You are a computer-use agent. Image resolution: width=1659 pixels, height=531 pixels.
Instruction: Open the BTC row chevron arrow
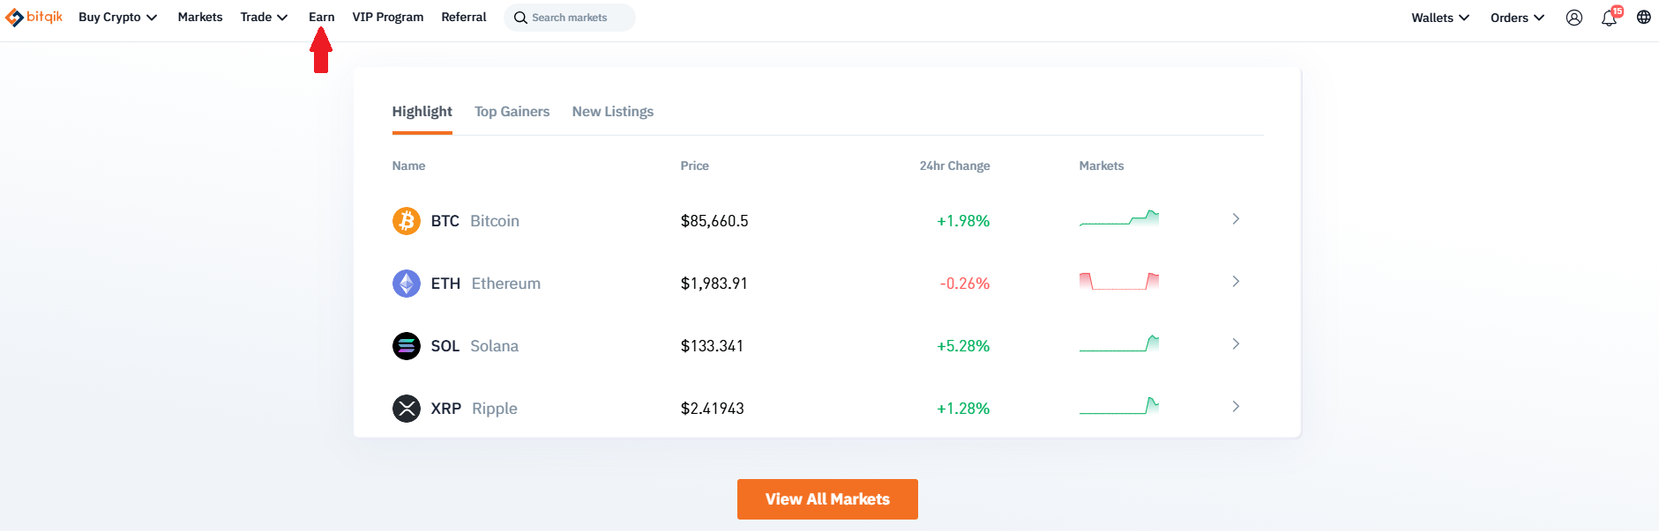tap(1236, 219)
